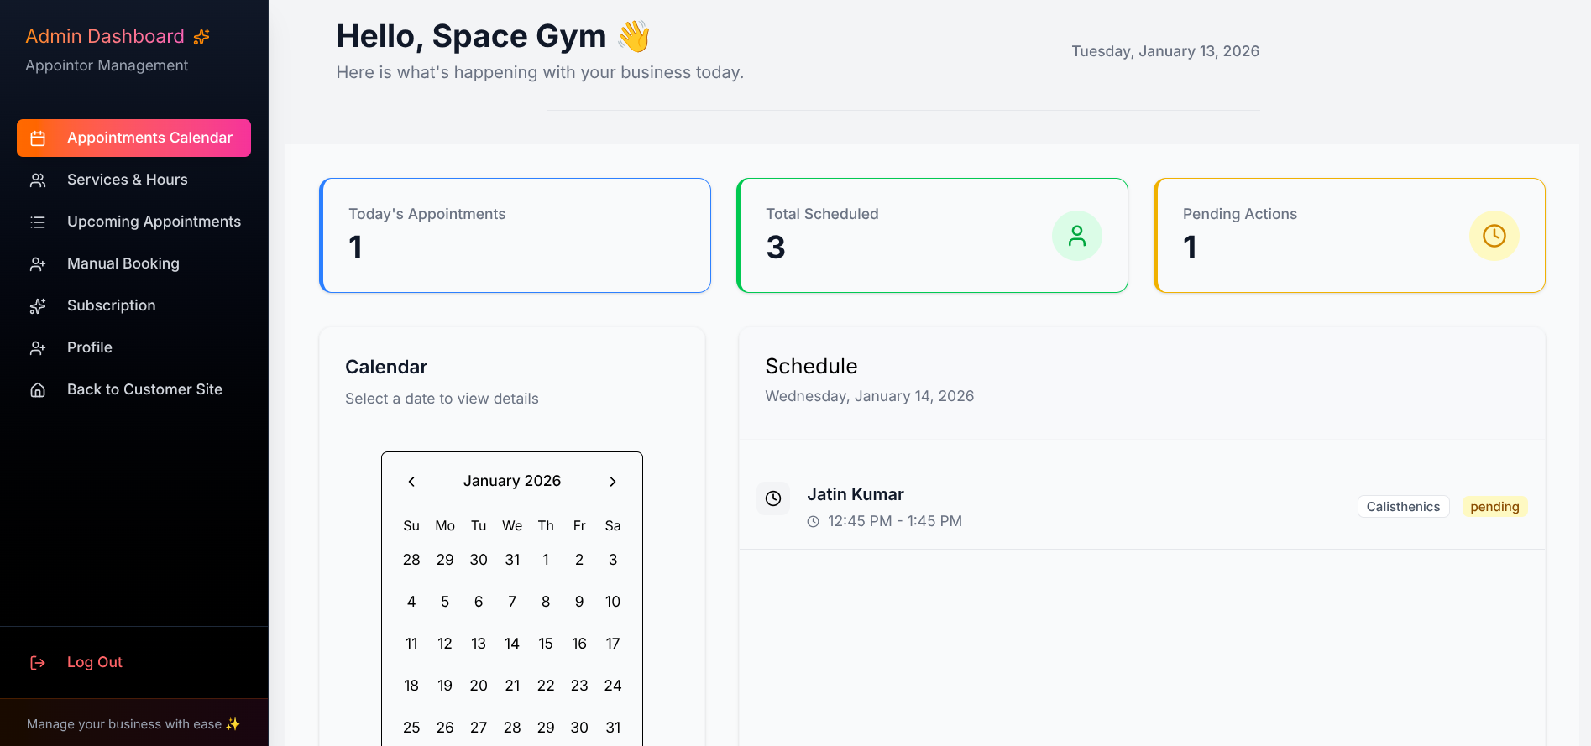Click the home icon beside Back to Customer Site

38,390
